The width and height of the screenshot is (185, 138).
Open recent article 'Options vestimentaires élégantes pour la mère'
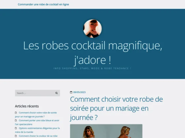coord(37,130)
